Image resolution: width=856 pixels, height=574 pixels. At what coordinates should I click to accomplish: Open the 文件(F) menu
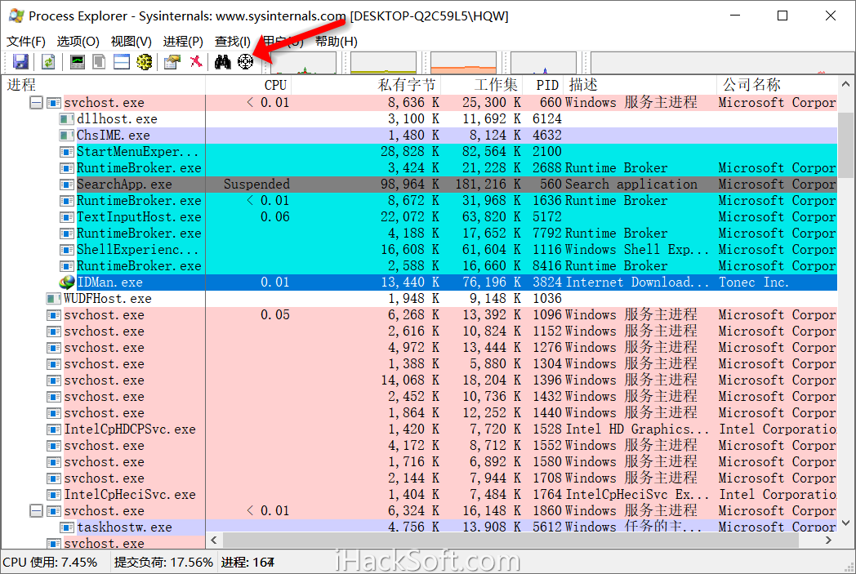(x=25, y=42)
